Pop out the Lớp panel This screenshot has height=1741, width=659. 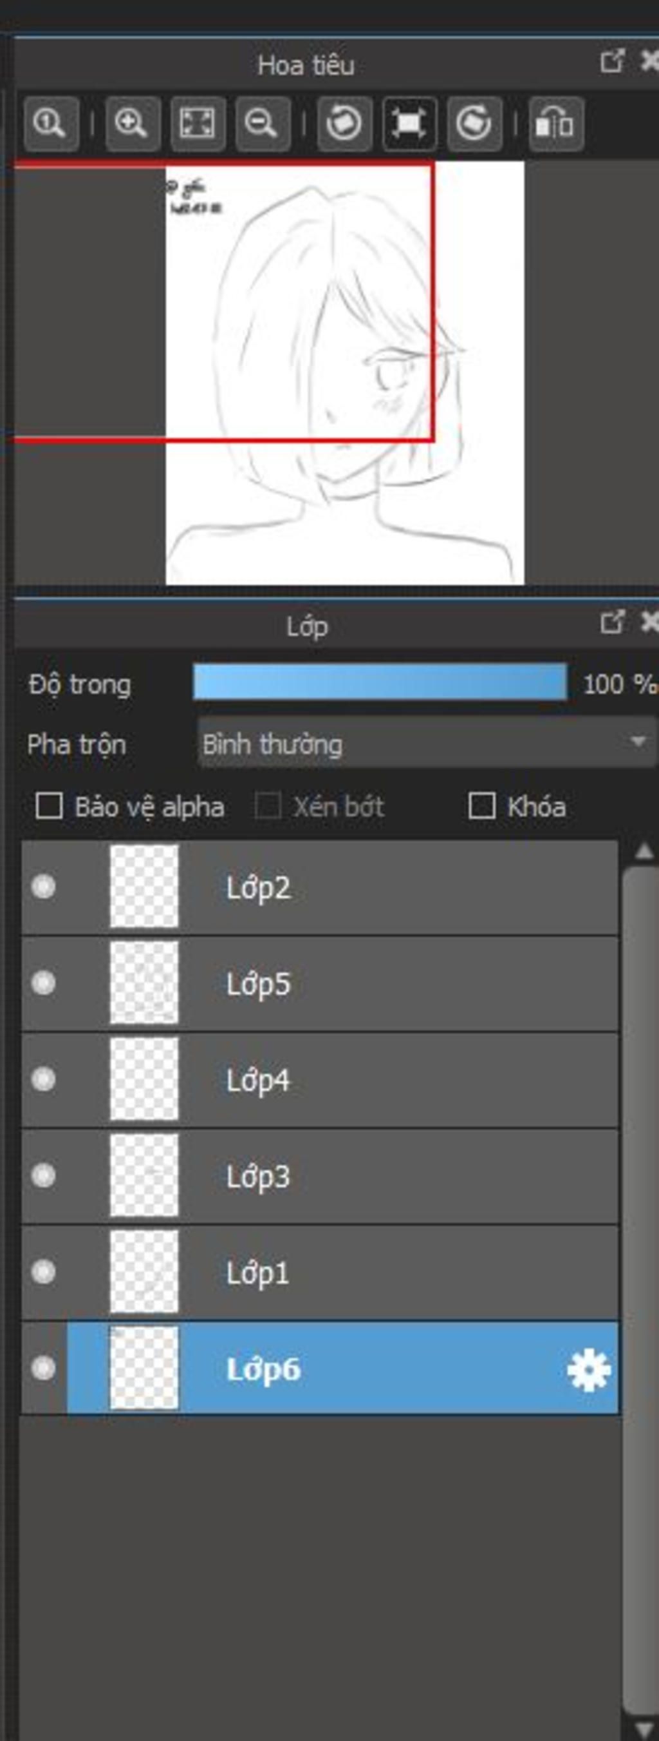coord(612,622)
